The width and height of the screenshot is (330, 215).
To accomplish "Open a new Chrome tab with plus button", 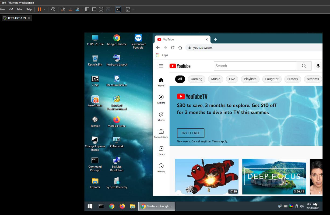I will pyautogui.click(x=215, y=40).
